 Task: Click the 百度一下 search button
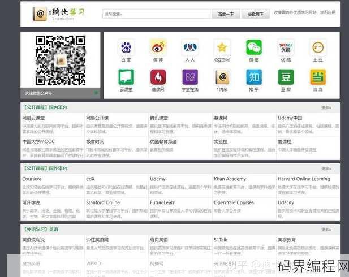[226, 14]
